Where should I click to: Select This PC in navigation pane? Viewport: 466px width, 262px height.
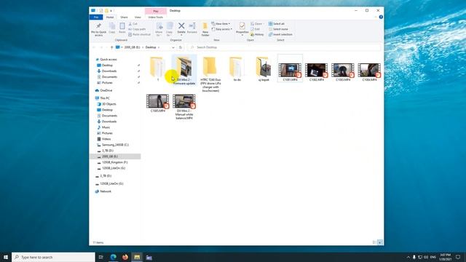tap(105, 98)
